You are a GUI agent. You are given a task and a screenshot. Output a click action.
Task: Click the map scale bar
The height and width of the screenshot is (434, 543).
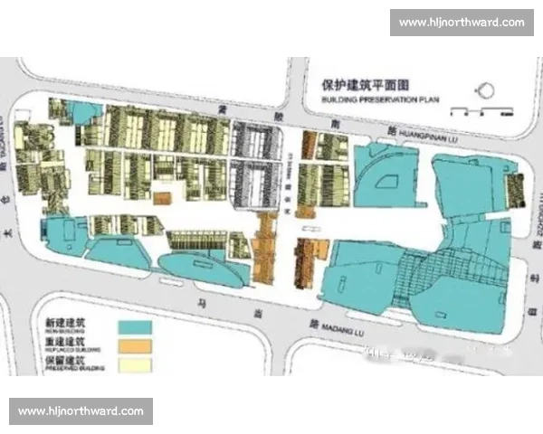tap(482, 111)
